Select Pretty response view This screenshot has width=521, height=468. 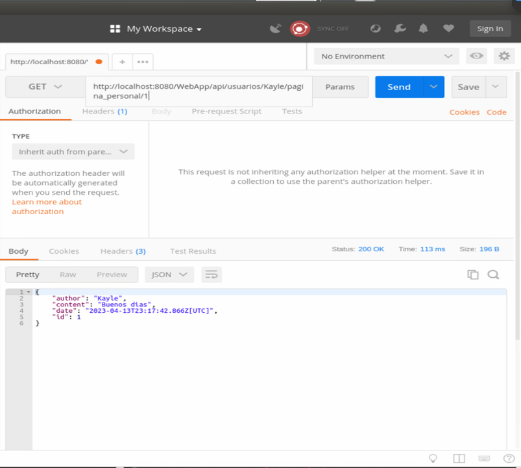[x=28, y=275]
